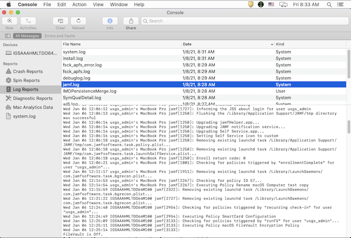Click the Diagnostic Reports tools icon

click(8, 98)
